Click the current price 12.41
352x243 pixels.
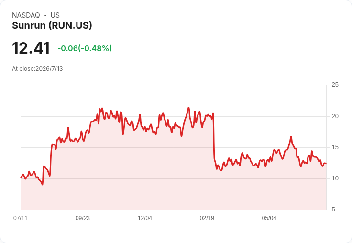pyautogui.click(x=31, y=48)
